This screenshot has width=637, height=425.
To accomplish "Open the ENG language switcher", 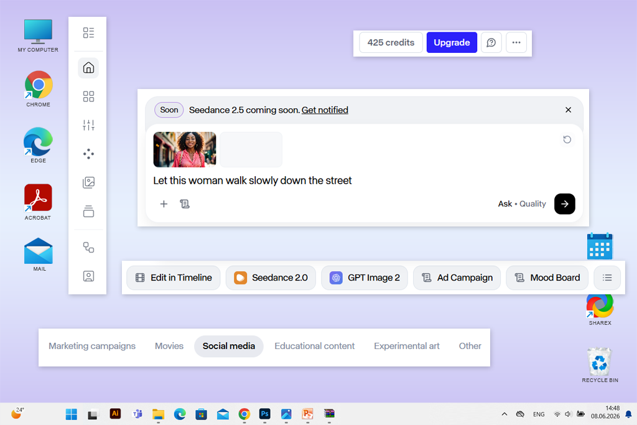I will click(x=539, y=414).
